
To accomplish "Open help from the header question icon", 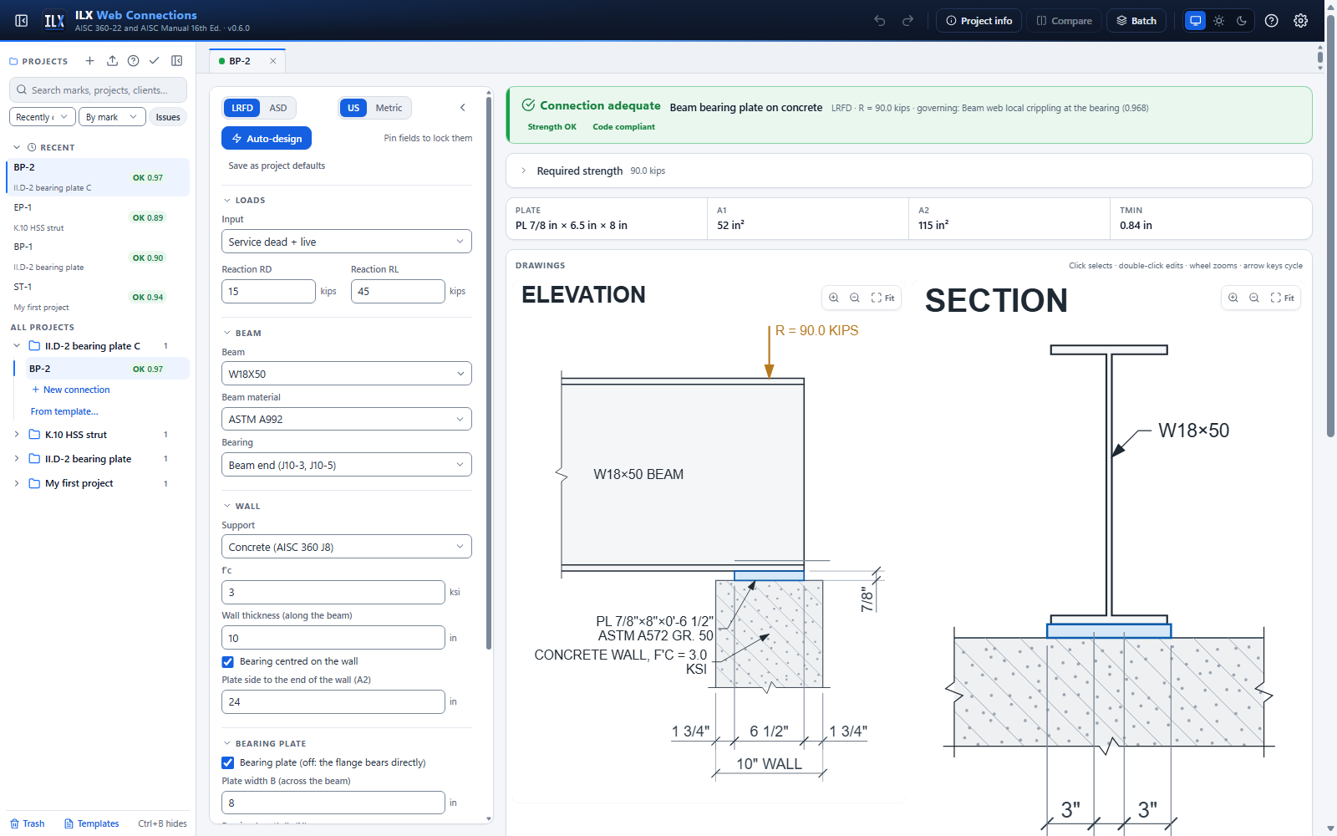I will [1272, 21].
